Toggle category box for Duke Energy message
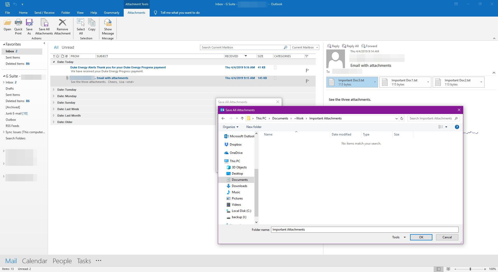This screenshot has height=272, width=498. tap(275, 68)
